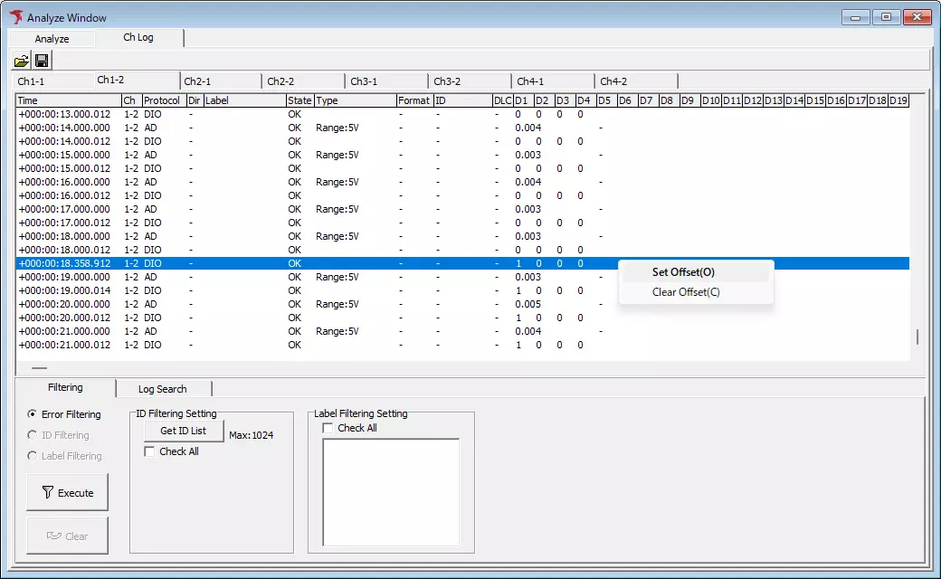Screen dimensions: 941x579
Task: Click the save floppy disk icon
Action: (x=42, y=61)
